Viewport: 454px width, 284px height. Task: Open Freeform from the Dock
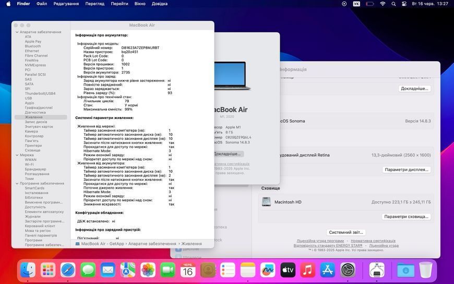tap(268, 270)
